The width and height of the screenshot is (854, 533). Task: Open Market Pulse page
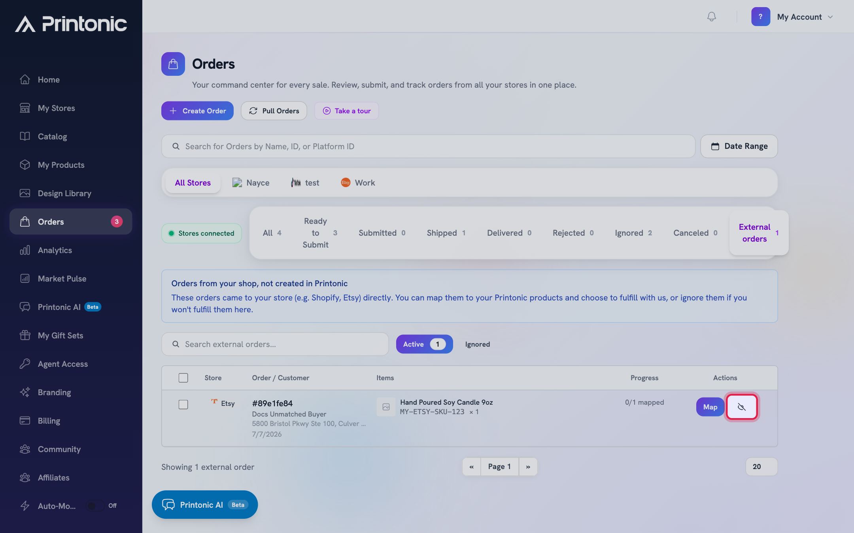(x=71, y=278)
